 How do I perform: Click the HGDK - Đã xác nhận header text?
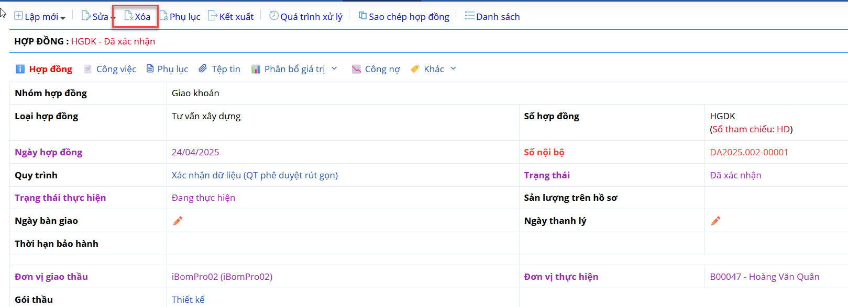point(113,41)
